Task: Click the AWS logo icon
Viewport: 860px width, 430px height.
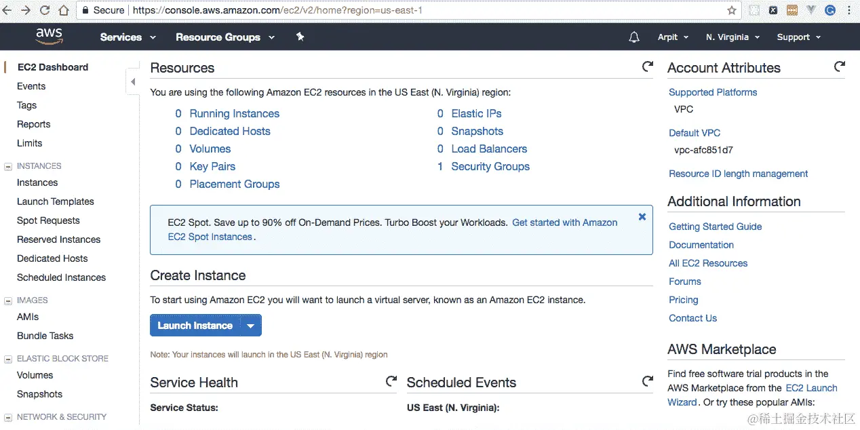Action: [x=49, y=37]
